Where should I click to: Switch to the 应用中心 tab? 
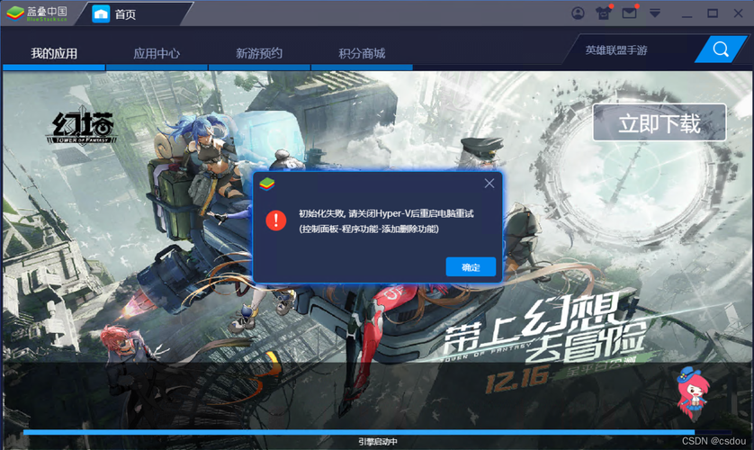point(157,53)
